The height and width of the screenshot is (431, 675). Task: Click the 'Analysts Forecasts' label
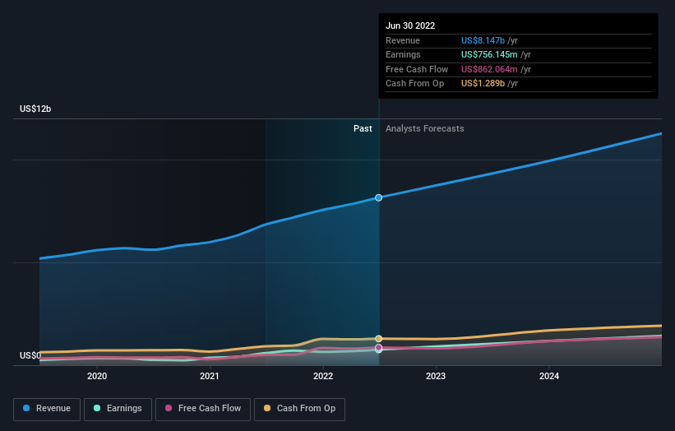(425, 128)
